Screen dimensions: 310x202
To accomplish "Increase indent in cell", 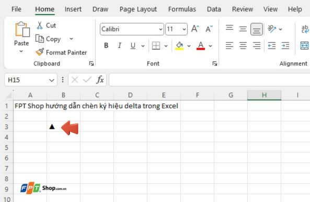I will (285, 46).
